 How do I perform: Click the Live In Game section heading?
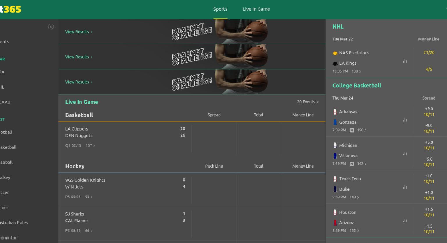click(82, 102)
